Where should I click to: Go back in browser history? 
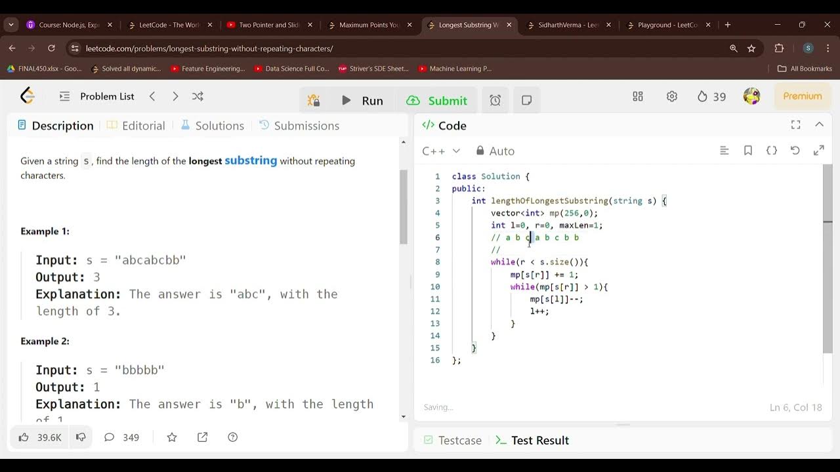(12, 49)
